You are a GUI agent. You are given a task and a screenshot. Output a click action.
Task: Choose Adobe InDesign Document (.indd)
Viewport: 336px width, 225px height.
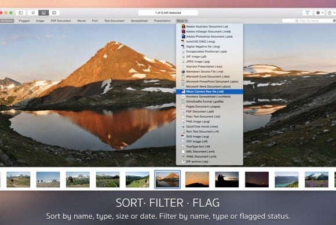pyautogui.click(x=210, y=31)
